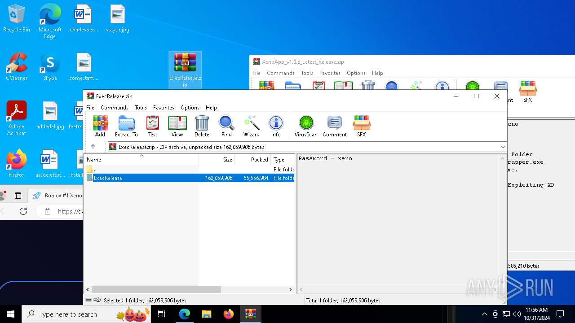Click the volume tray icon
The image size is (575, 323).
517,314
